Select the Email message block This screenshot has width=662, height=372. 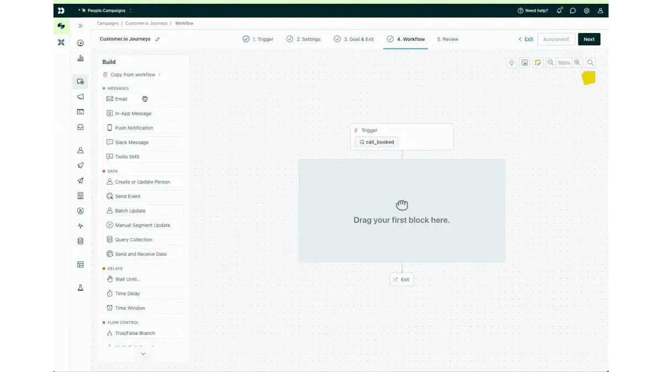143,99
